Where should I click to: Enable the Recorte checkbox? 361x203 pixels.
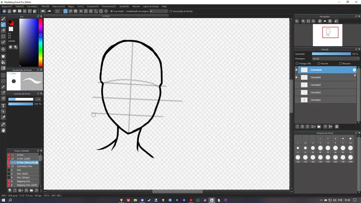[319, 63]
